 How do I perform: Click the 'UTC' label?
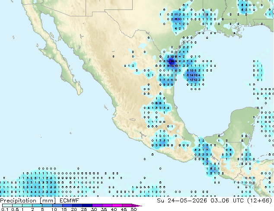point(239,201)
